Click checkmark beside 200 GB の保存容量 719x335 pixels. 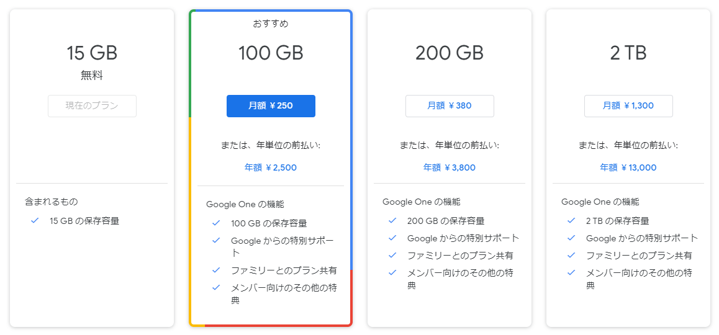(392, 221)
